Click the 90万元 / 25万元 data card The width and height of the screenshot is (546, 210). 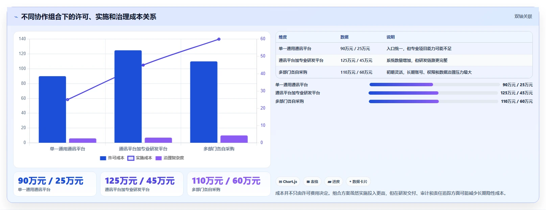point(55,184)
